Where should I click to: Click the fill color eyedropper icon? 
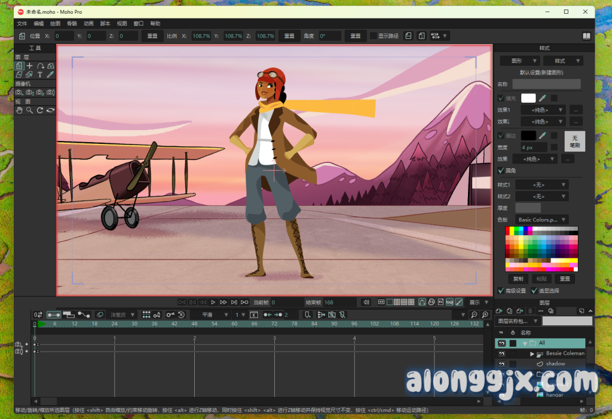click(543, 98)
